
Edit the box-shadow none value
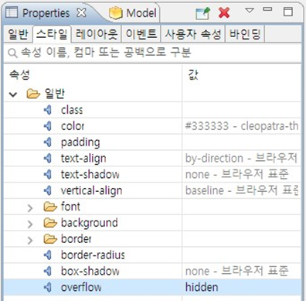tap(242, 271)
